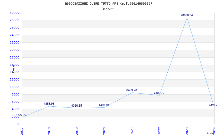This screenshot has width=217, height=136.
Task: Click the 2018 x-axis label
Action: [49, 131]
